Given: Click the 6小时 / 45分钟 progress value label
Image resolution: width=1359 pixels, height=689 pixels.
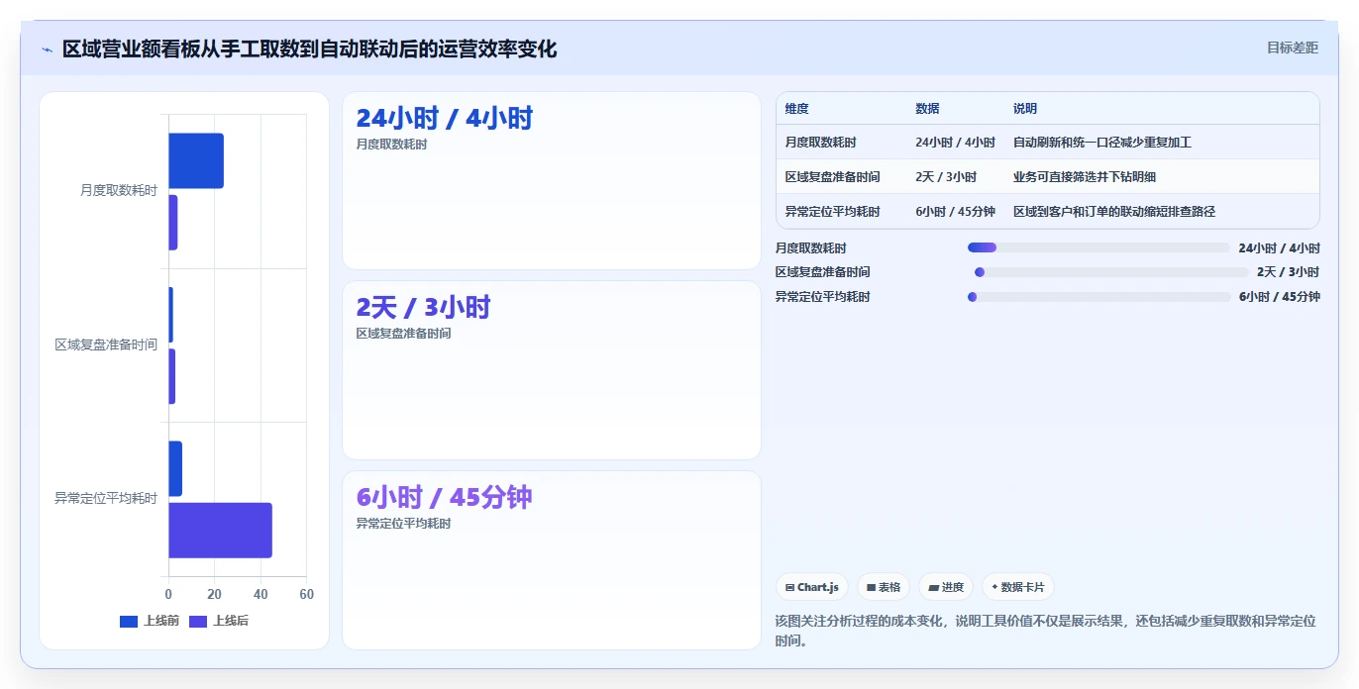Looking at the screenshot, I should coord(1279,297).
